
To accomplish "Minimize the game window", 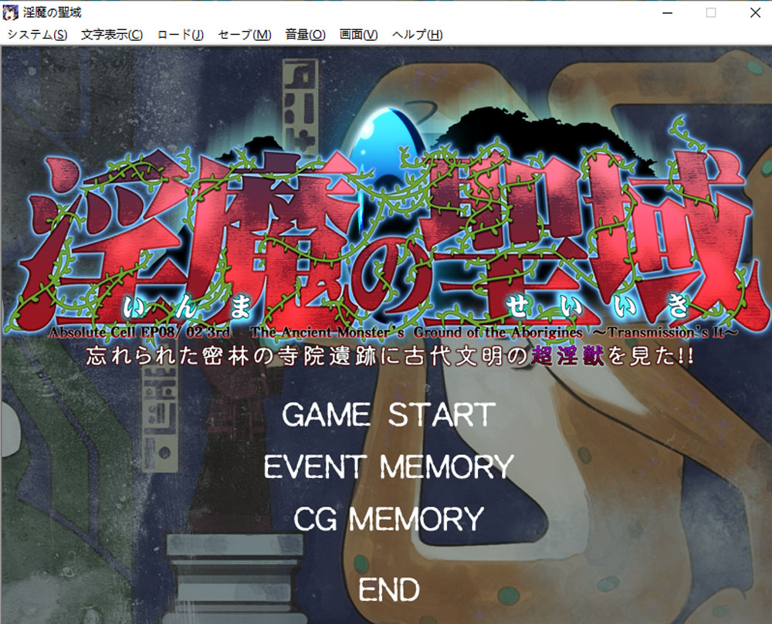I will pos(668,13).
